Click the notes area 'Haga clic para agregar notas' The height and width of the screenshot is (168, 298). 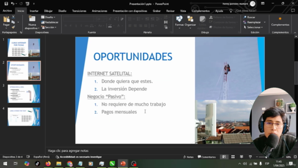point(68,151)
